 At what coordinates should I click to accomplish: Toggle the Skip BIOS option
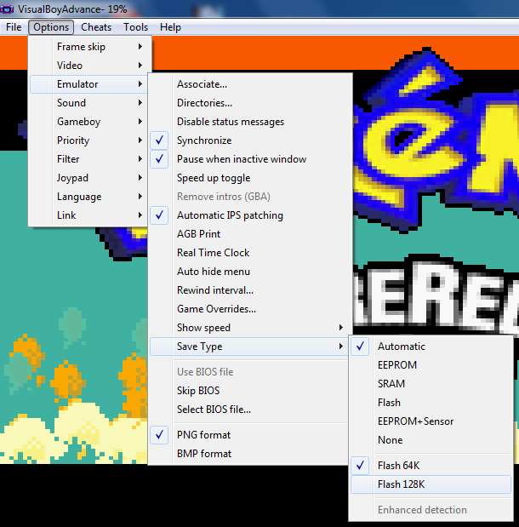(249, 391)
